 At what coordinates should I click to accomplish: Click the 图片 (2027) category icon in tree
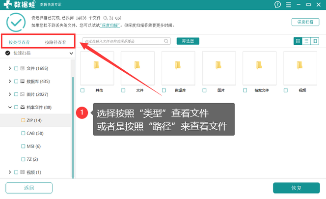click(23, 94)
